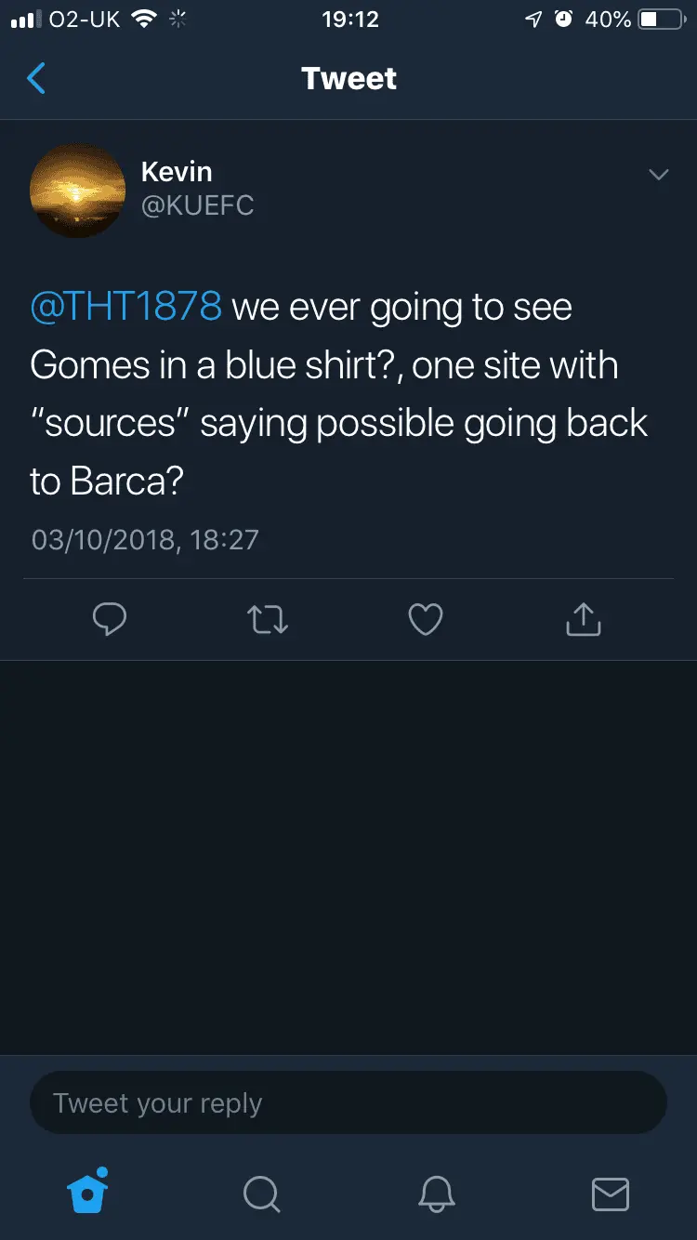This screenshot has height=1240, width=697.
Task: Reply to Kevin's tweet via speech bubble
Action: (110, 619)
